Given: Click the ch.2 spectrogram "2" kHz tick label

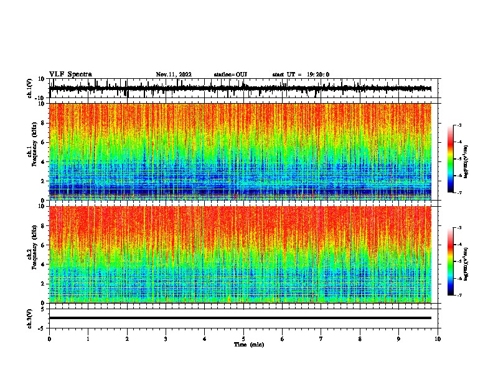Looking at the screenshot, I should click(x=43, y=284).
